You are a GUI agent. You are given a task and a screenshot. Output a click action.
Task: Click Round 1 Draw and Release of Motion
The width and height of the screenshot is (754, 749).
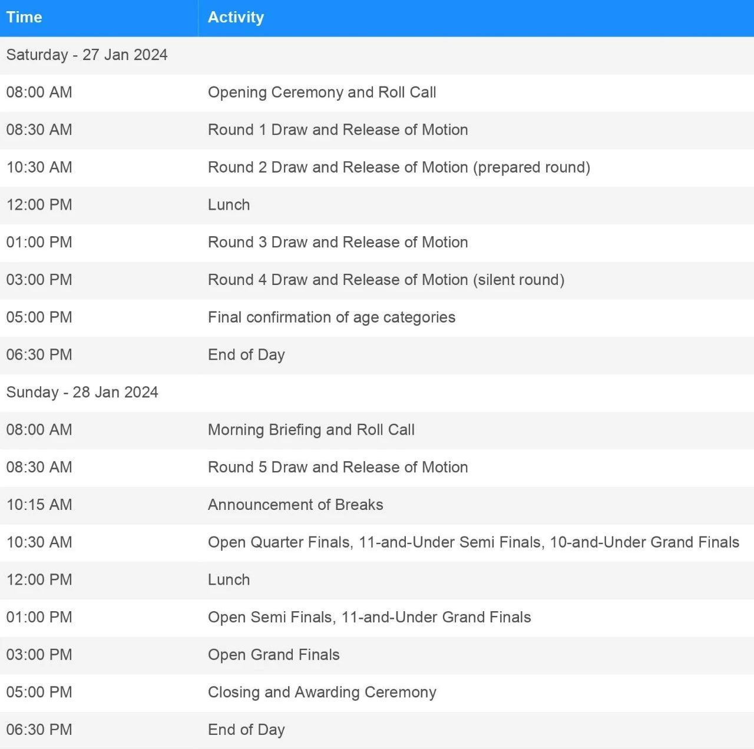(x=338, y=130)
